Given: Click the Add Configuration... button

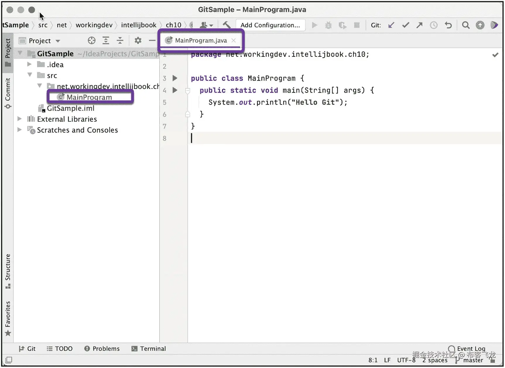Looking at the screenshot, I should coord(270,25).
